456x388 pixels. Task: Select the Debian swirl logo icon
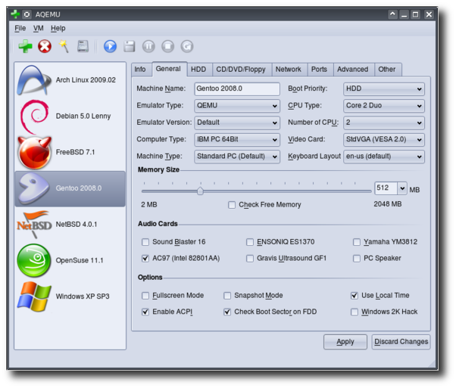tap(34, 116)
